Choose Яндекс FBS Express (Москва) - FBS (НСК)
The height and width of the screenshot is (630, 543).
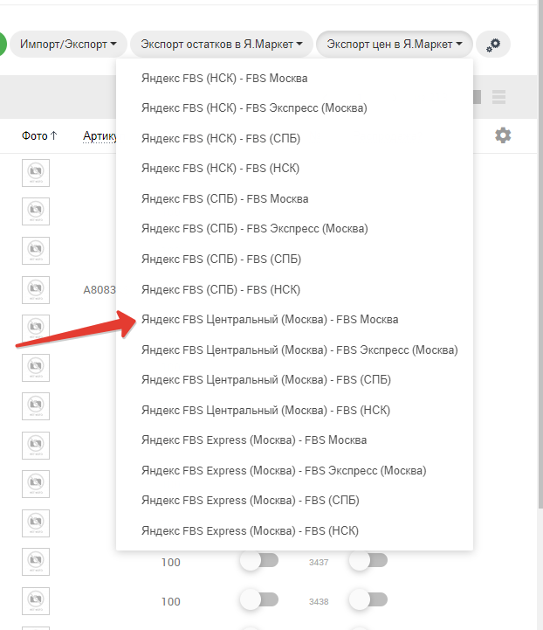click(294, 530)
